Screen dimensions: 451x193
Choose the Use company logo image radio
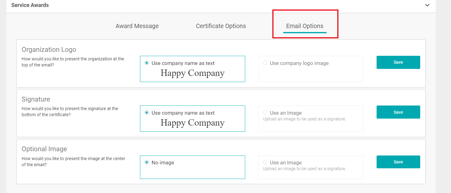tap(265, 63)
